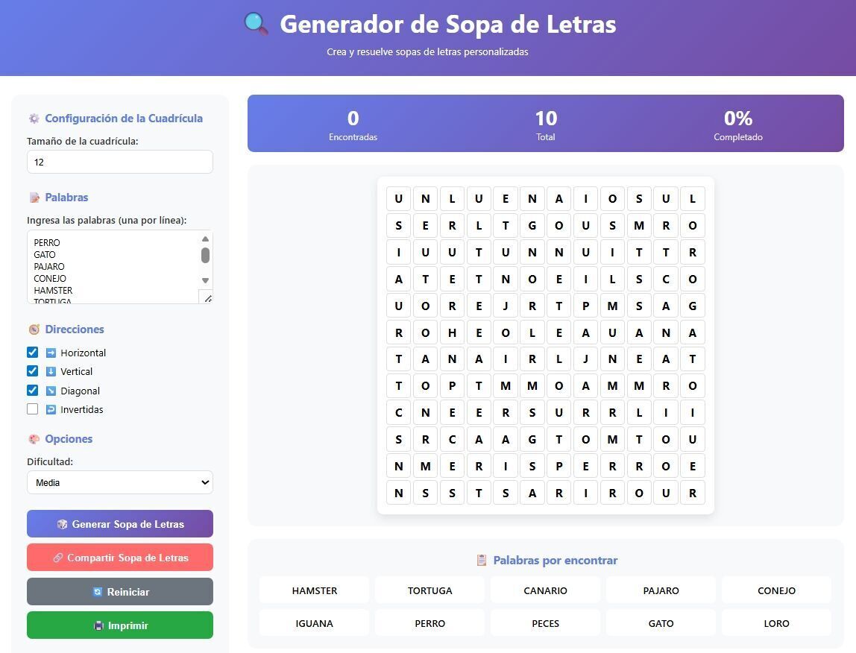
Task: Click the magnifying glass icon in header
Action: (x=256, y=24)
